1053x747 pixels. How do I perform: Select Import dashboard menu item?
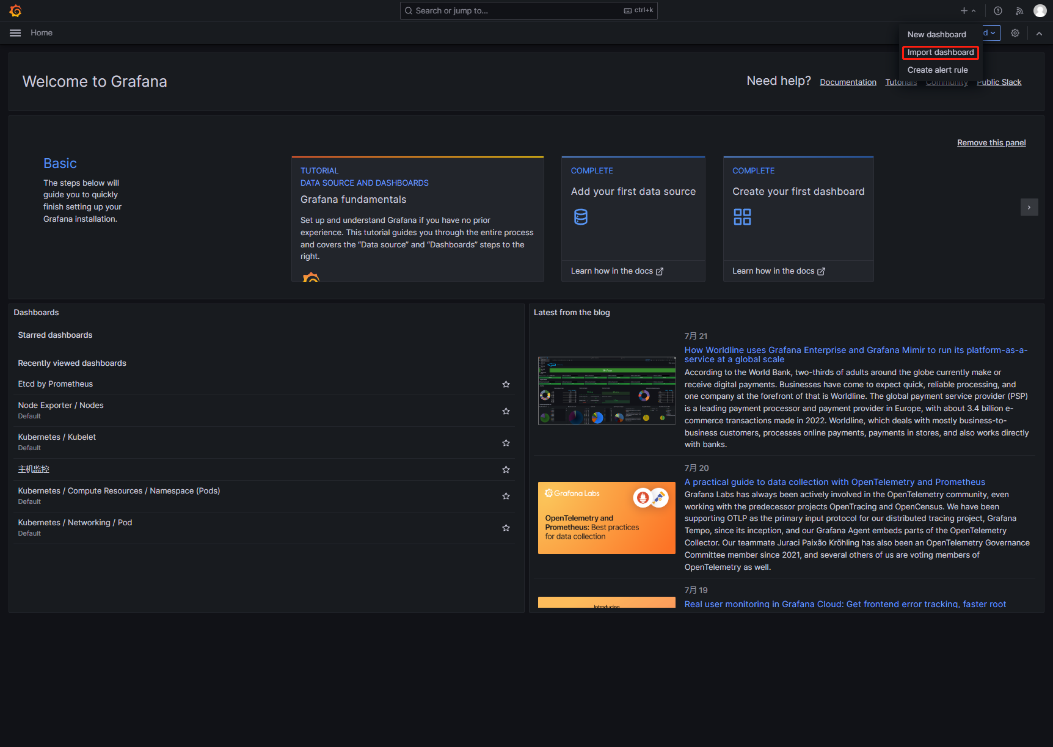941,53
